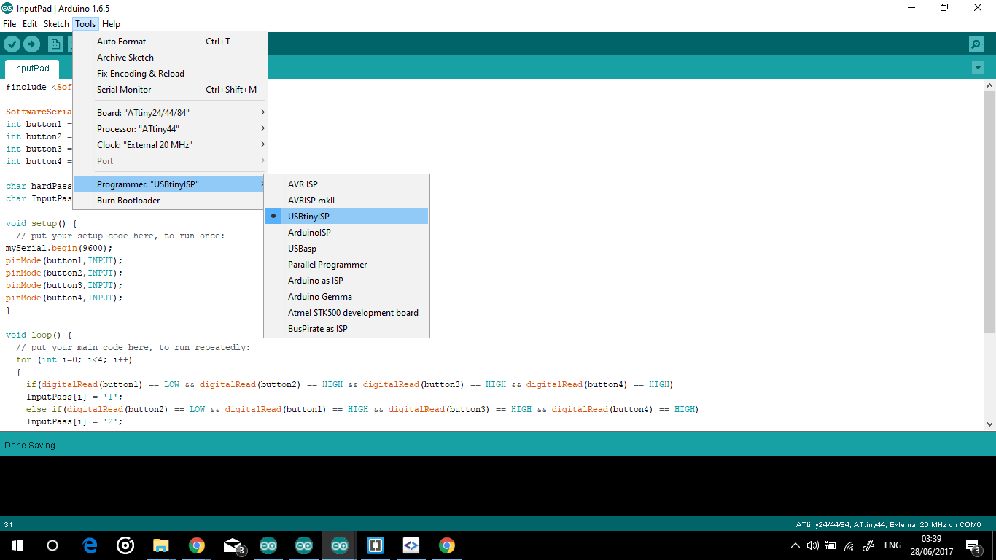This screenshot has height=560, width=996.
Task: Click the Done Saving status message
Action: (x=31, y=445)
